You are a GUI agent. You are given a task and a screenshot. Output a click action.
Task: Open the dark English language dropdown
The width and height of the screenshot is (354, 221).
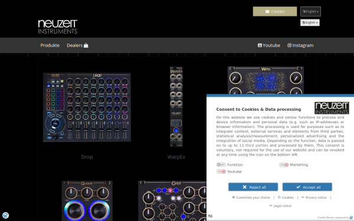[x=310, y=12]
